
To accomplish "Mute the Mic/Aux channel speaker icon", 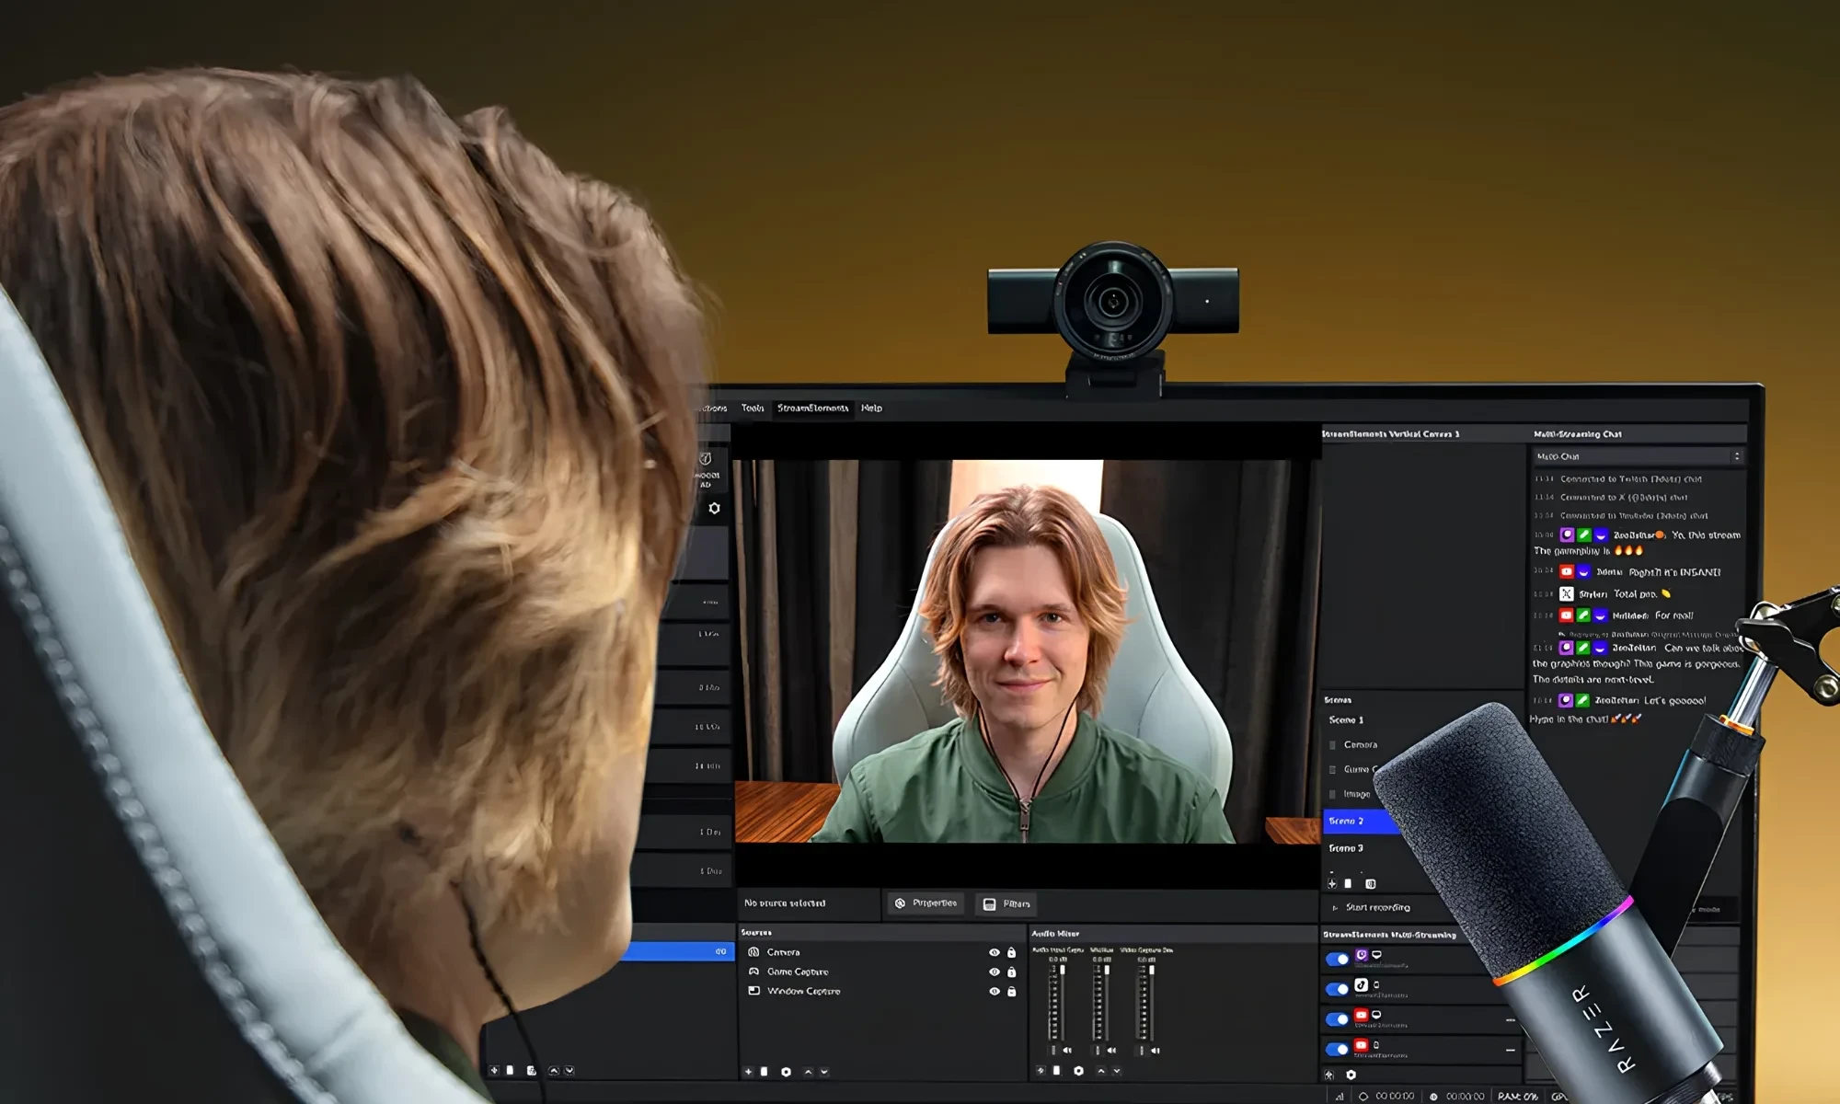I will tap(1111, 1050).
